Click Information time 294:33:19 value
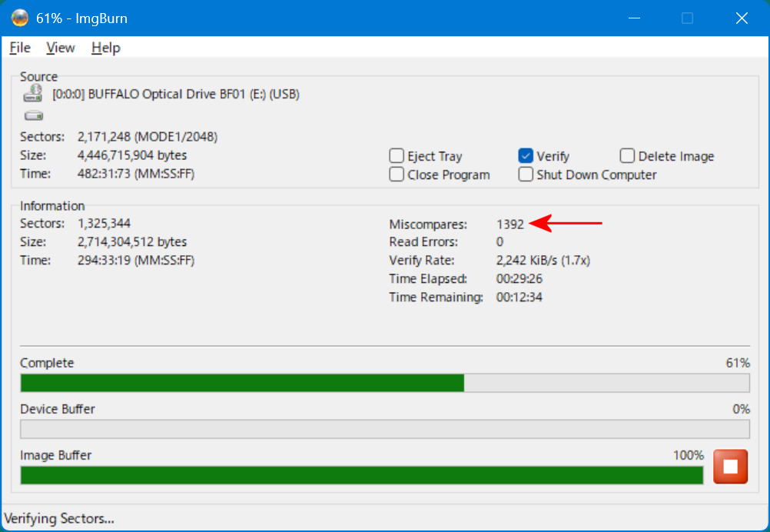Image resolution: width=770 pixels, height=532 pixels. [x=135, y=261]
